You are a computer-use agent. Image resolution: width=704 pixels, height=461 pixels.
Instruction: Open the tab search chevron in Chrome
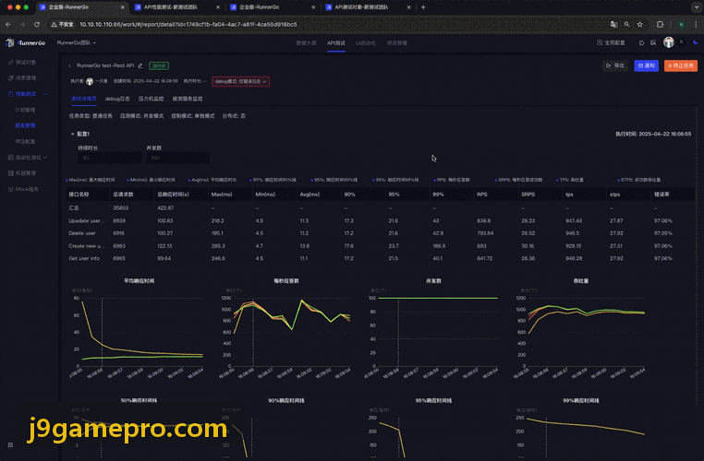point(697,7)
